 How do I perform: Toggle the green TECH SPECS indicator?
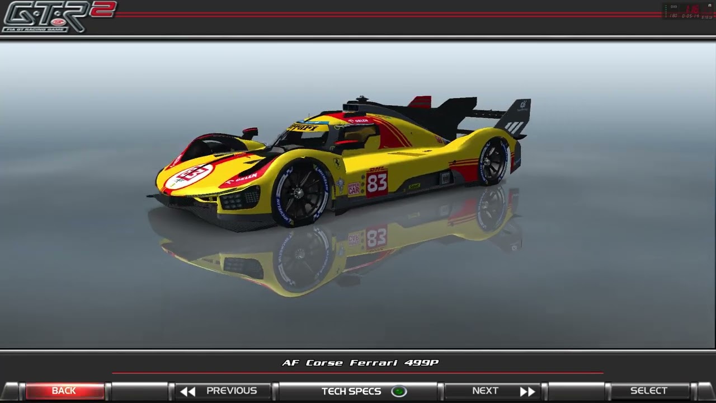point(399,391)
